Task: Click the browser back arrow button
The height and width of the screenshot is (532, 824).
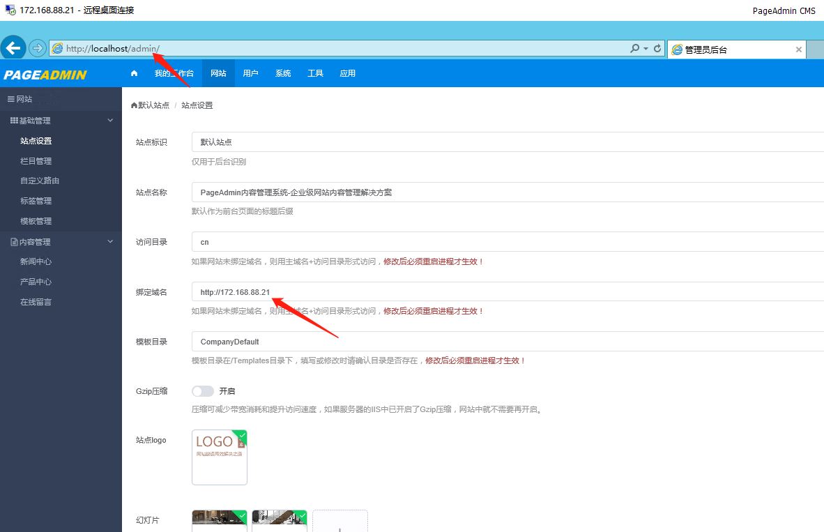Action: [x=13, y=48]
